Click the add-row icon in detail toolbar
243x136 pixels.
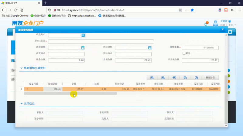(152, 78)
